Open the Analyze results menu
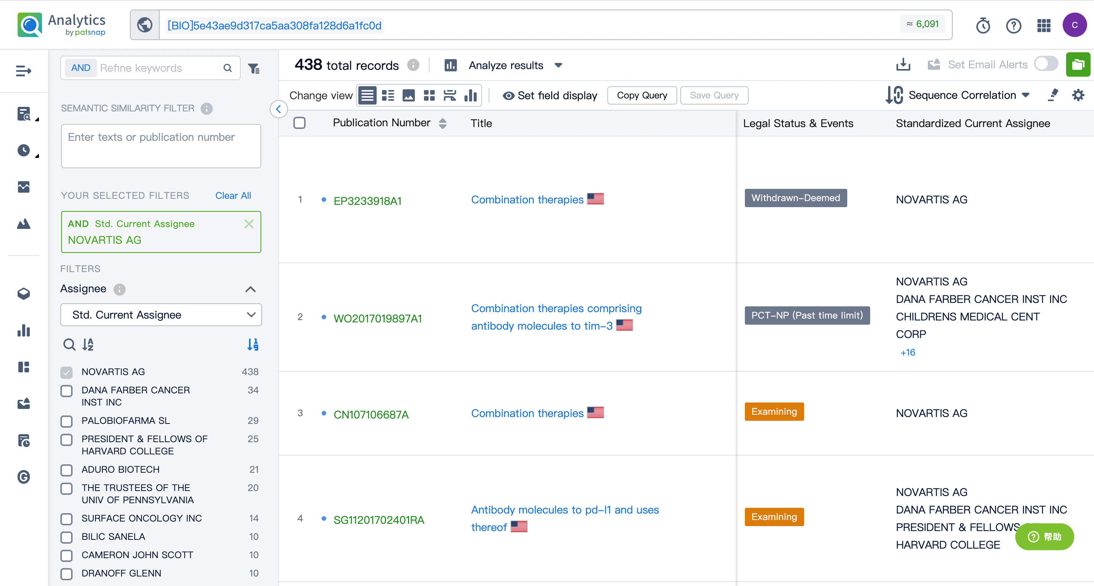 pyautogui.click(x=503, y=65)
